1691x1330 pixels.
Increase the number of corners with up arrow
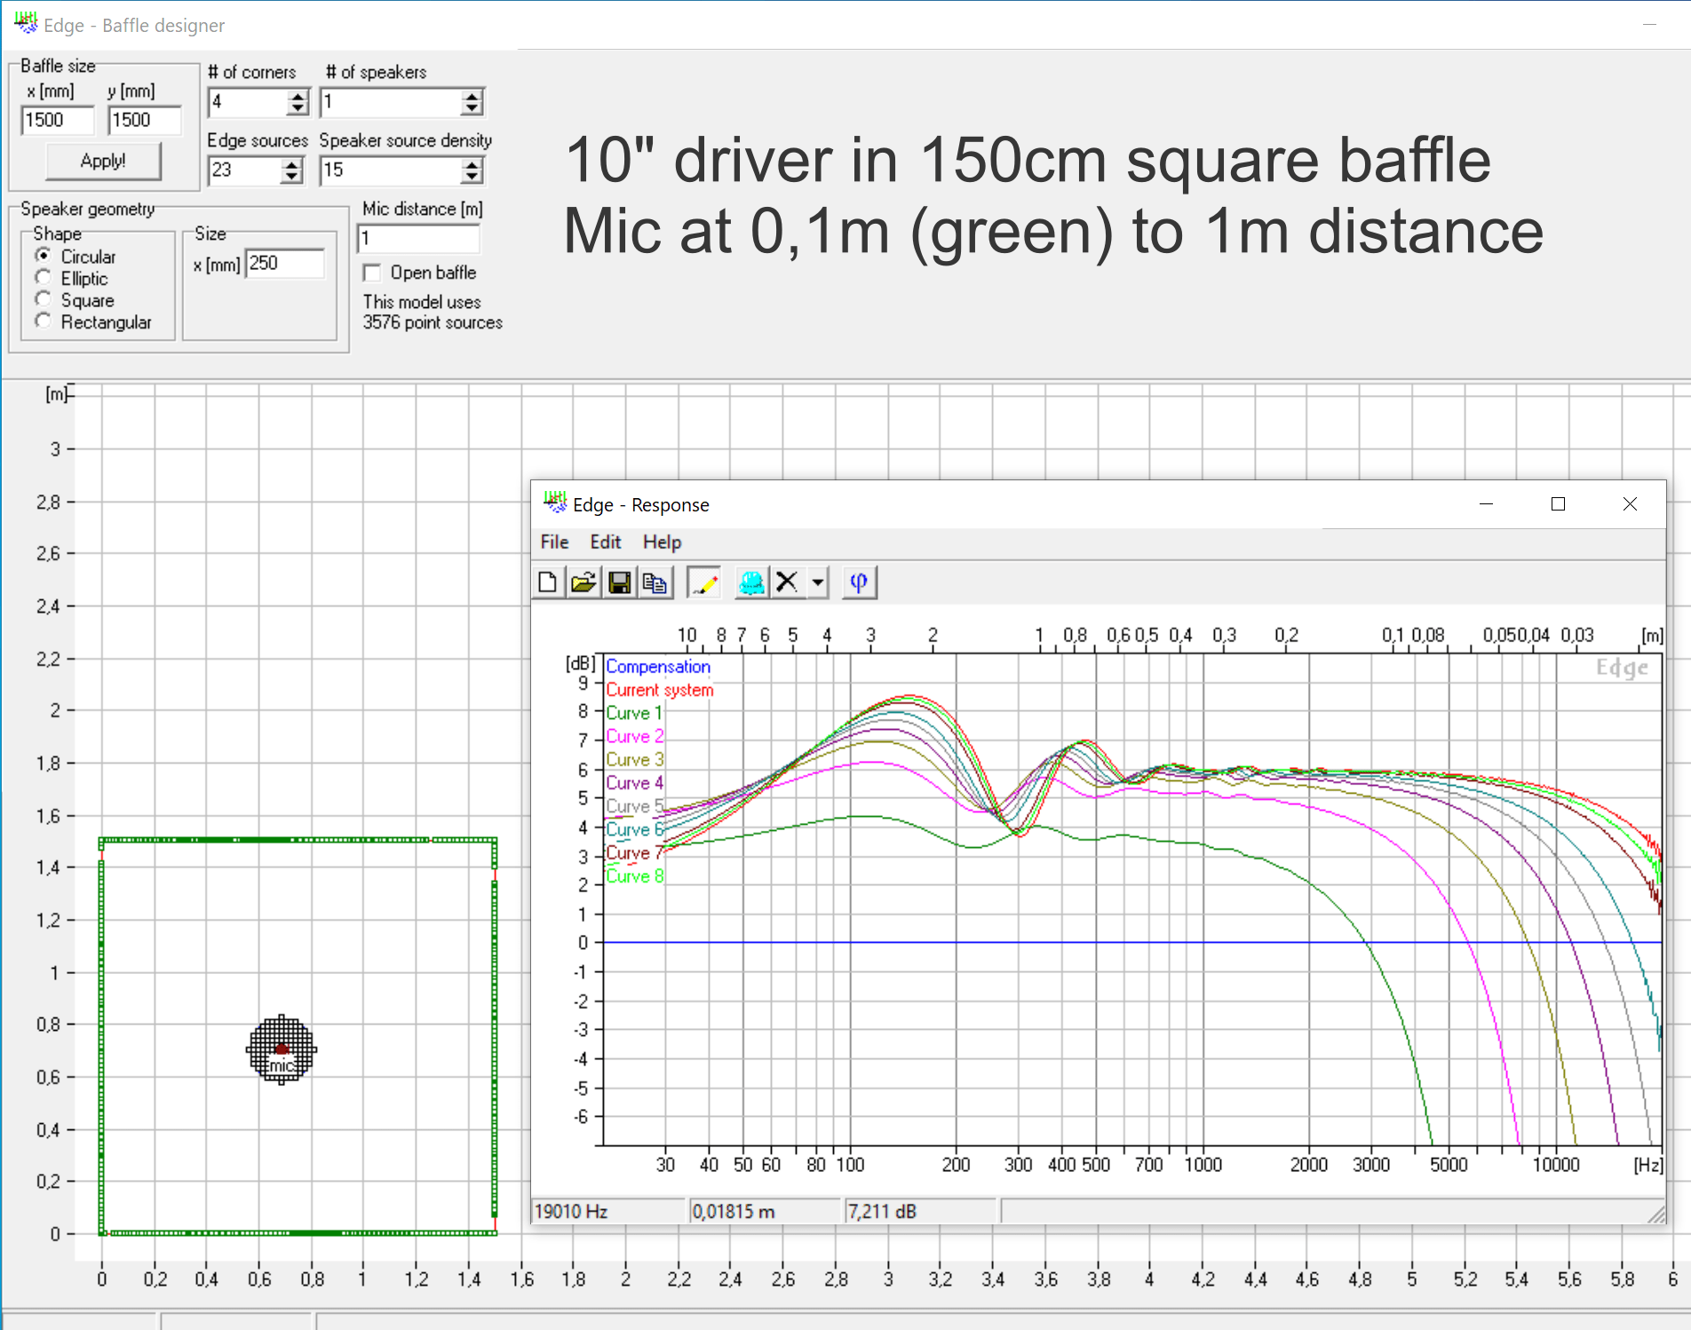pyautogui.click(x=298, y=96)
